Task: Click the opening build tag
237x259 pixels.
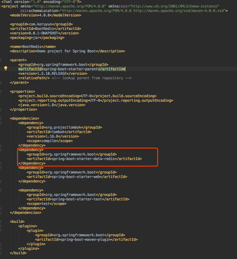Action: pos(17,222)
